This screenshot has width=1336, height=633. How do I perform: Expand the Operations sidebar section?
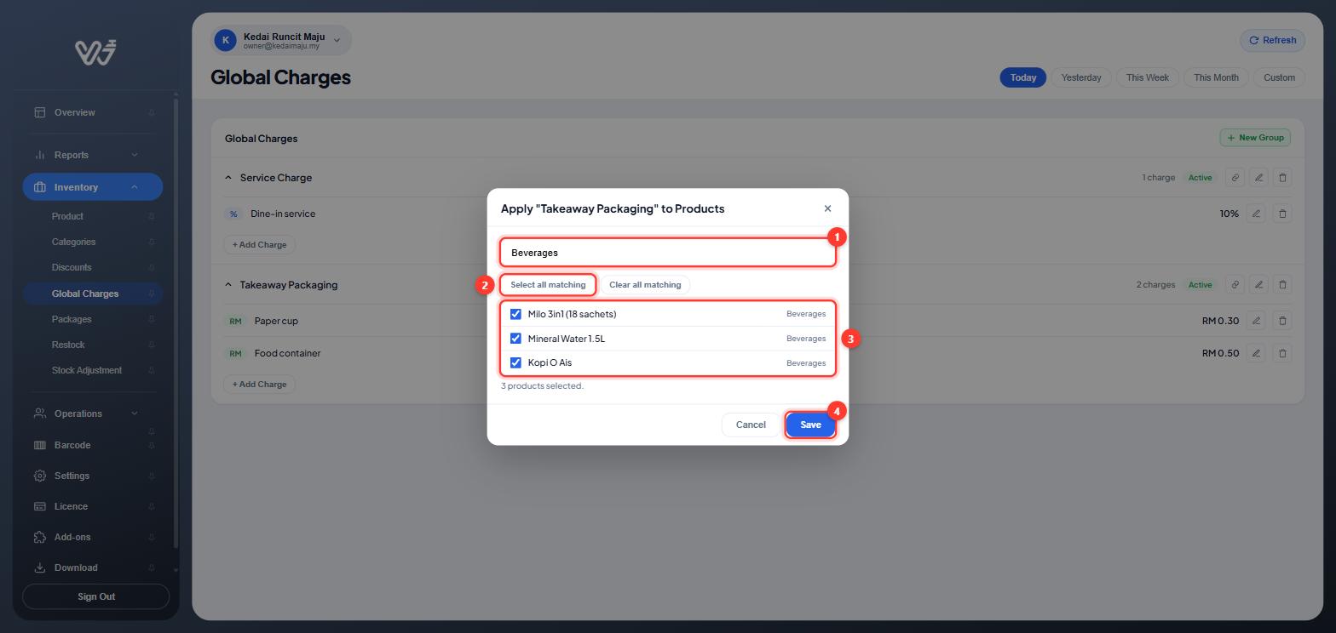point(93,413)
